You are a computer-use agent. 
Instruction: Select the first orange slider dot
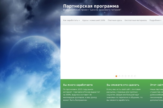(116, 76)
